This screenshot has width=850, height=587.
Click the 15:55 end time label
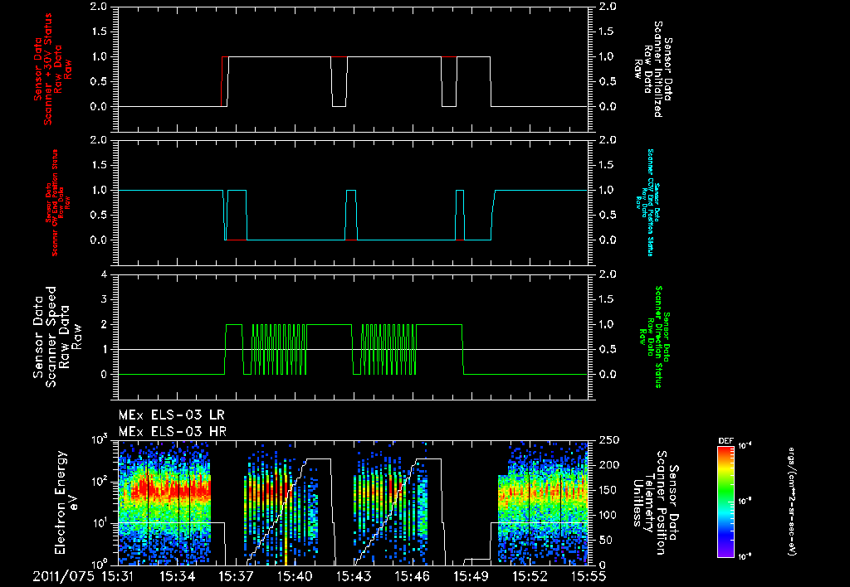point(589,577)
